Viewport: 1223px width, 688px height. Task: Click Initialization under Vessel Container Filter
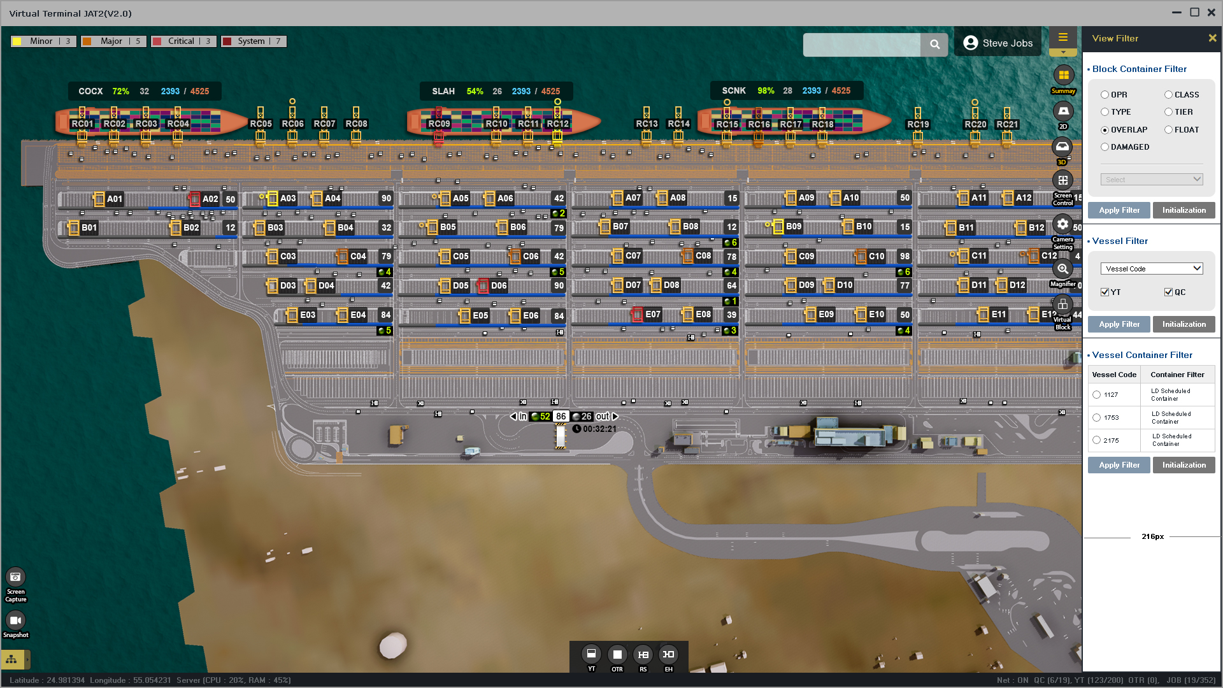1184,465
